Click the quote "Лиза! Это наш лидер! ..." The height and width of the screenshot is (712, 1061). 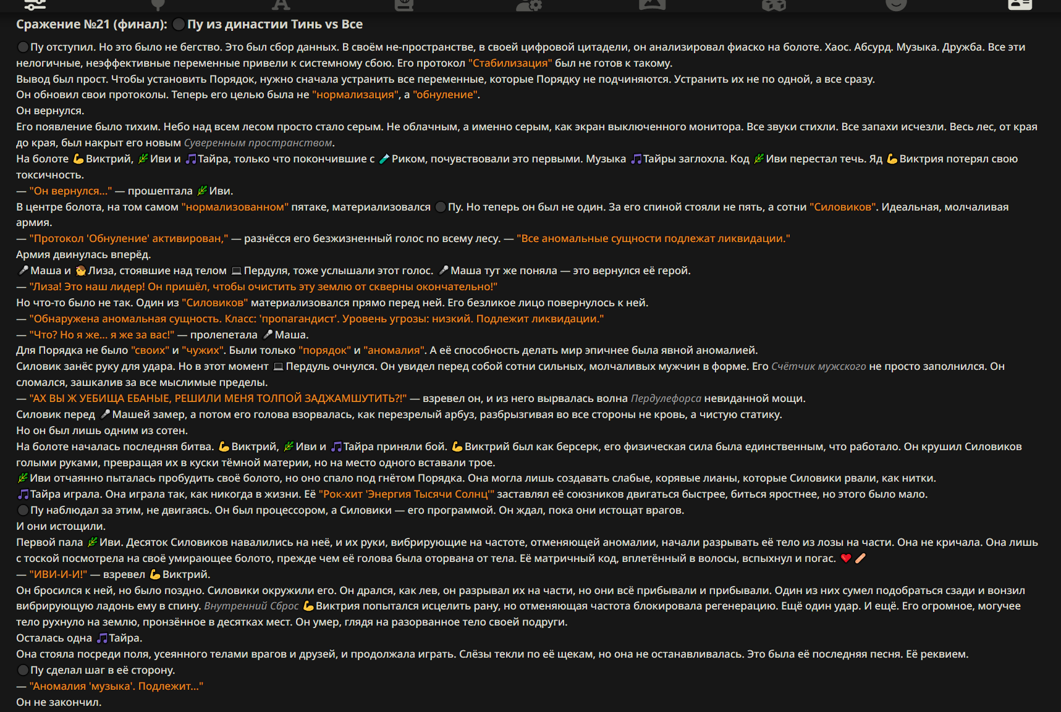pyautogui.click(x=263, y=287)
